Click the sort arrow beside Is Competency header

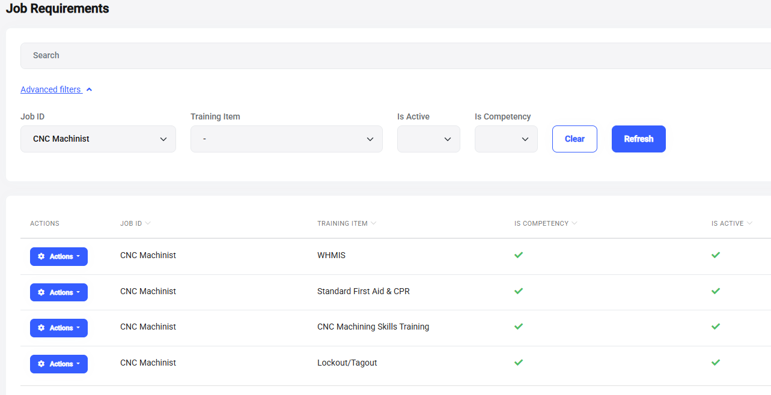[x=574, y=223]
